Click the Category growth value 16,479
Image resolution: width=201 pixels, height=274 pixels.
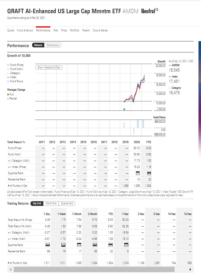174,93
